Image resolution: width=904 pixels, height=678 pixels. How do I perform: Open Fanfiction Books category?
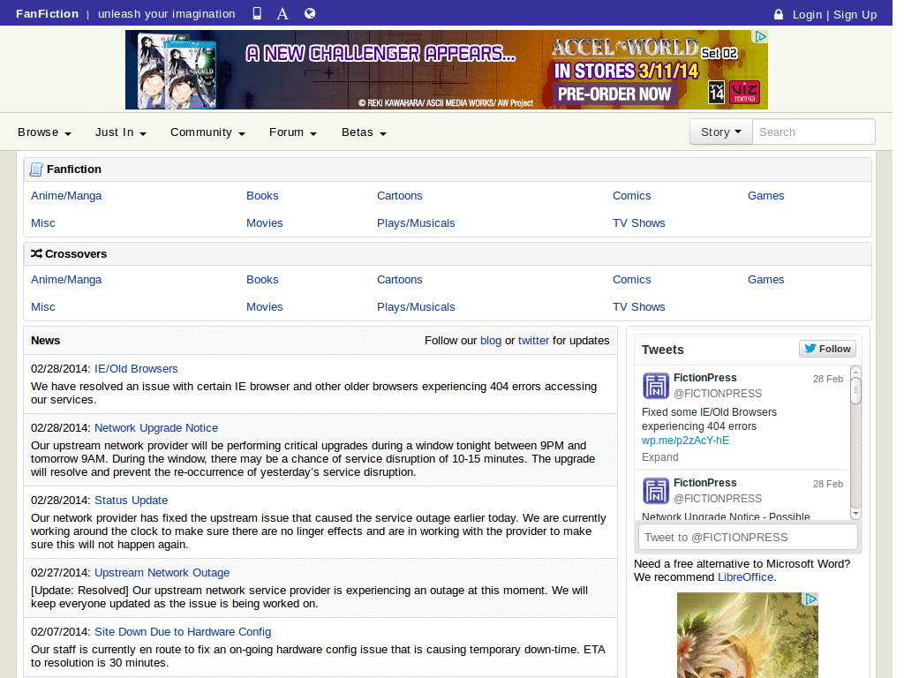click(262, 196)
